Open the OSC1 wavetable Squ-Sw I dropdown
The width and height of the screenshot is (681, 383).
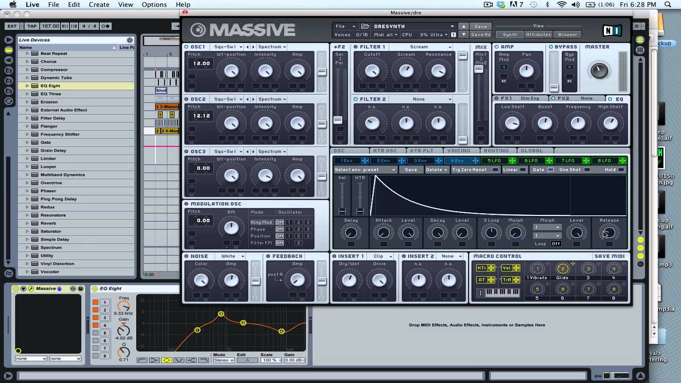[228, 47]
